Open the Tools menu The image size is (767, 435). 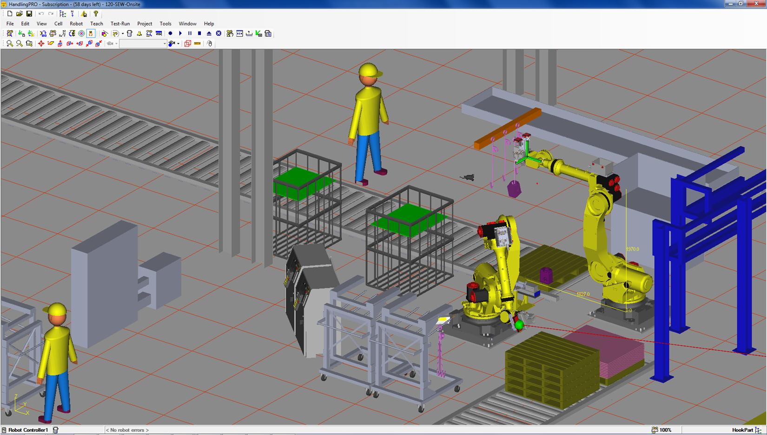click(x=165, y=24)
